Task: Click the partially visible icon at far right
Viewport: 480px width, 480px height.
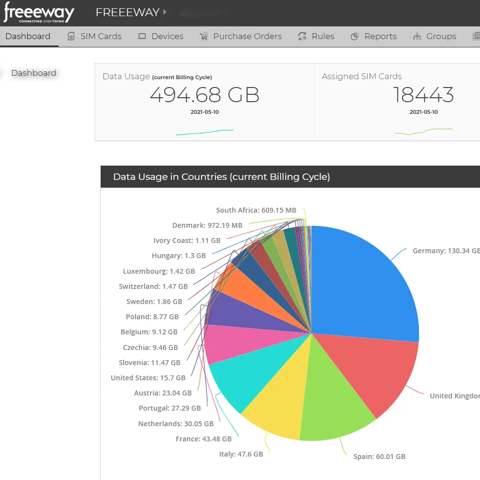Action: (x=476, y=36)
